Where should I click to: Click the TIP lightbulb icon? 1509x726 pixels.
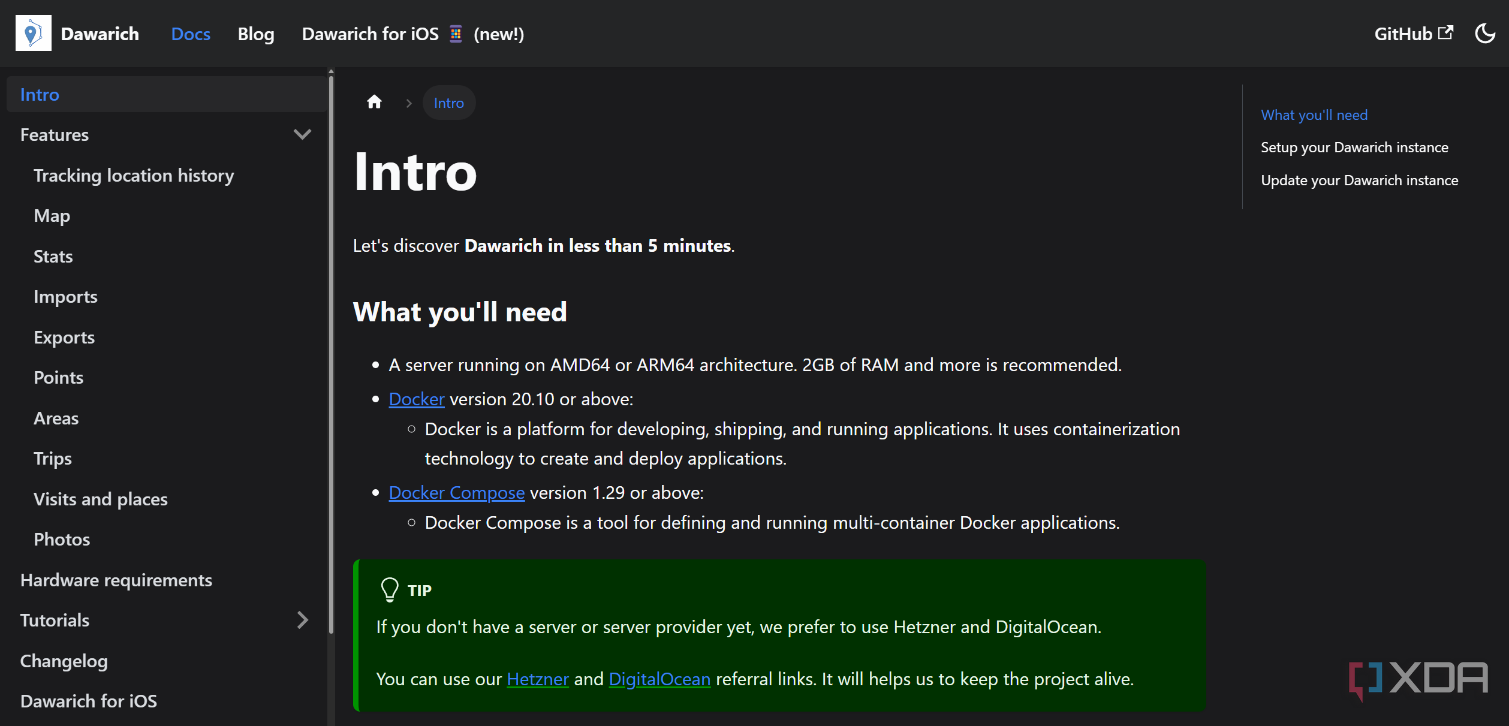[390, 590]
